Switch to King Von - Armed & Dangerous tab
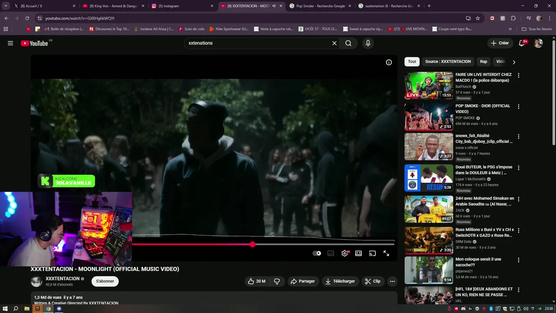 pyautogui.click(x=113, y=6)
